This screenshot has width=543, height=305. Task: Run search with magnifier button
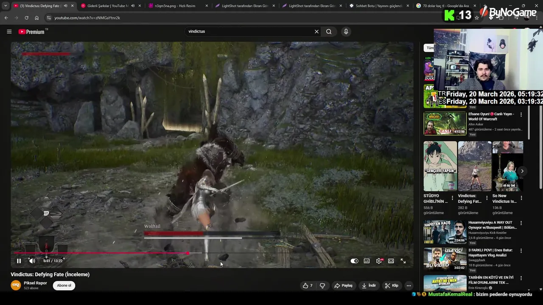coord(329,31)
